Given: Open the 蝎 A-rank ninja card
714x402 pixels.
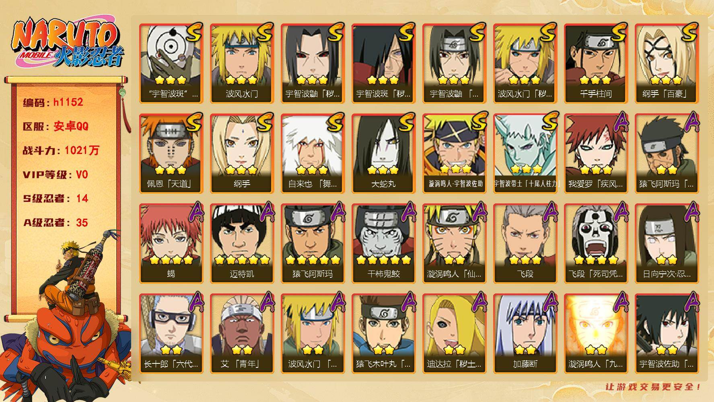Looking at the screenshot, I should pyautogui.click(x=171, y=244).
